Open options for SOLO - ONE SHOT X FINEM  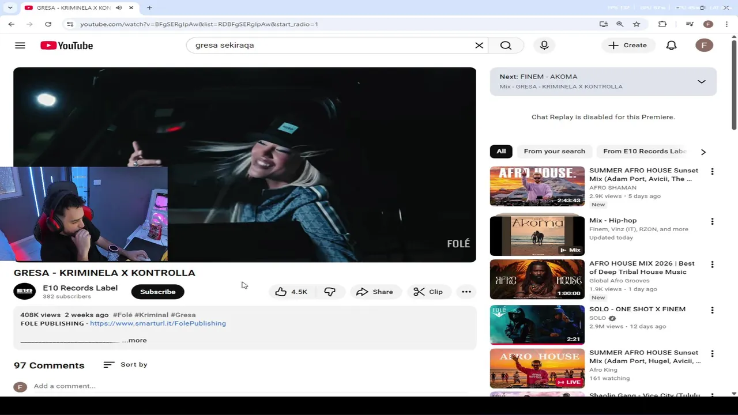(x=712, y=310)
